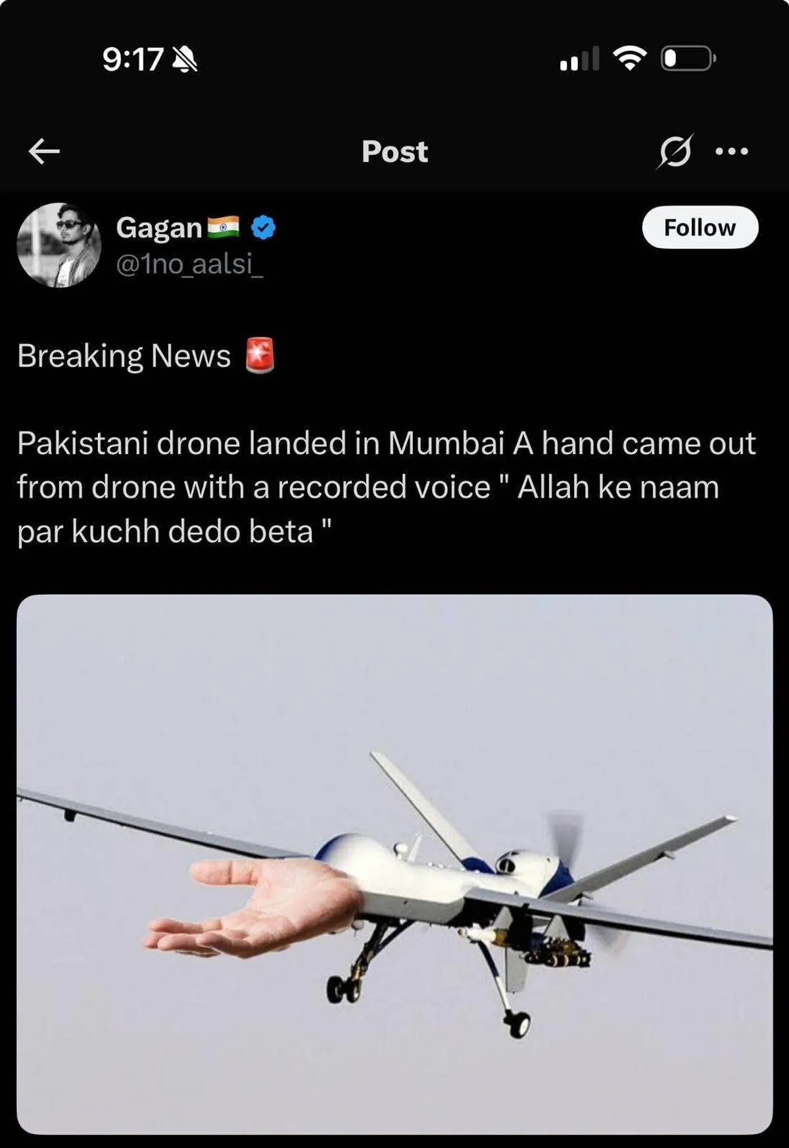789x1148 pixels.
Task: Tap the battery indicator icon
Action: [688, 59]
